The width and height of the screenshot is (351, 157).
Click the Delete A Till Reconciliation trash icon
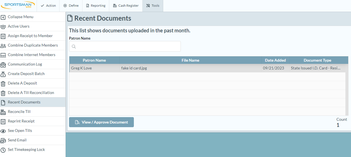(3, 93)
